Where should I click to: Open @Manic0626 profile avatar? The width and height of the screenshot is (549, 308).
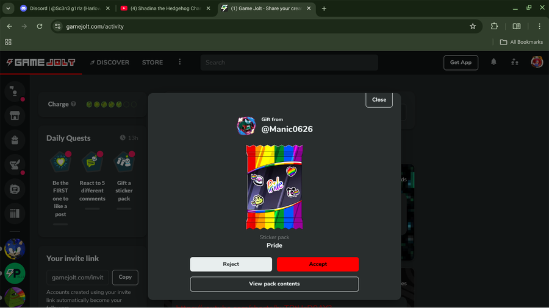click(x=246, y=126)
